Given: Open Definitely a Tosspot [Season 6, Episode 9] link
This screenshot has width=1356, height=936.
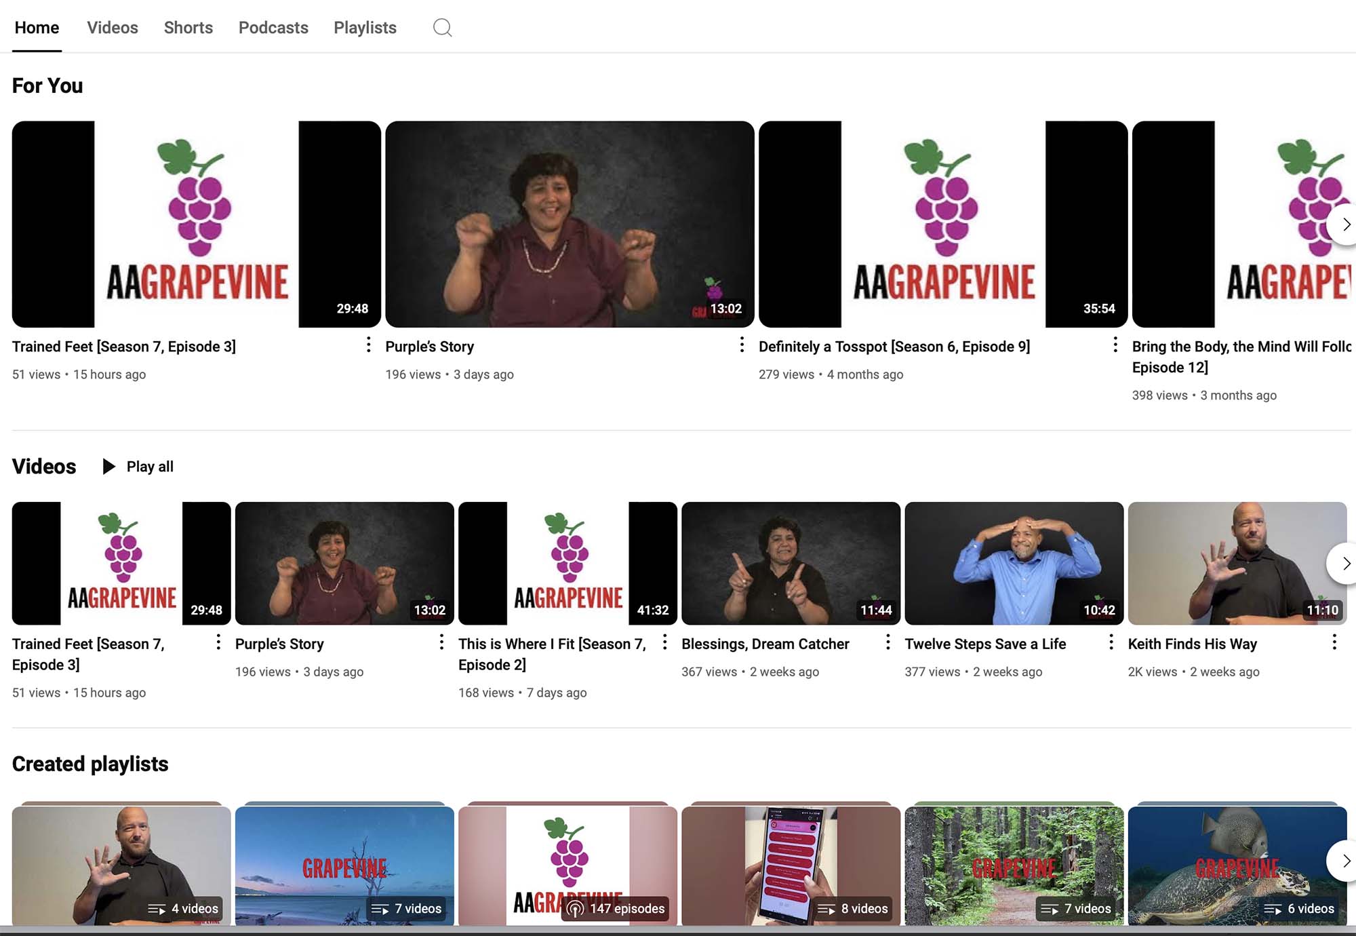Looking at the screenshot, I should [894, 347].
